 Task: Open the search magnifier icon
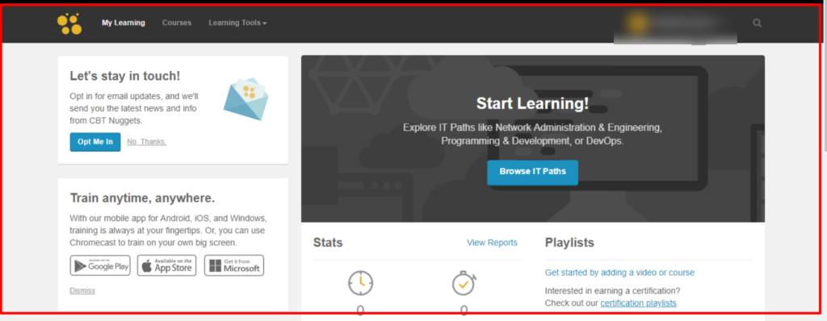click(x=758, y=23)
